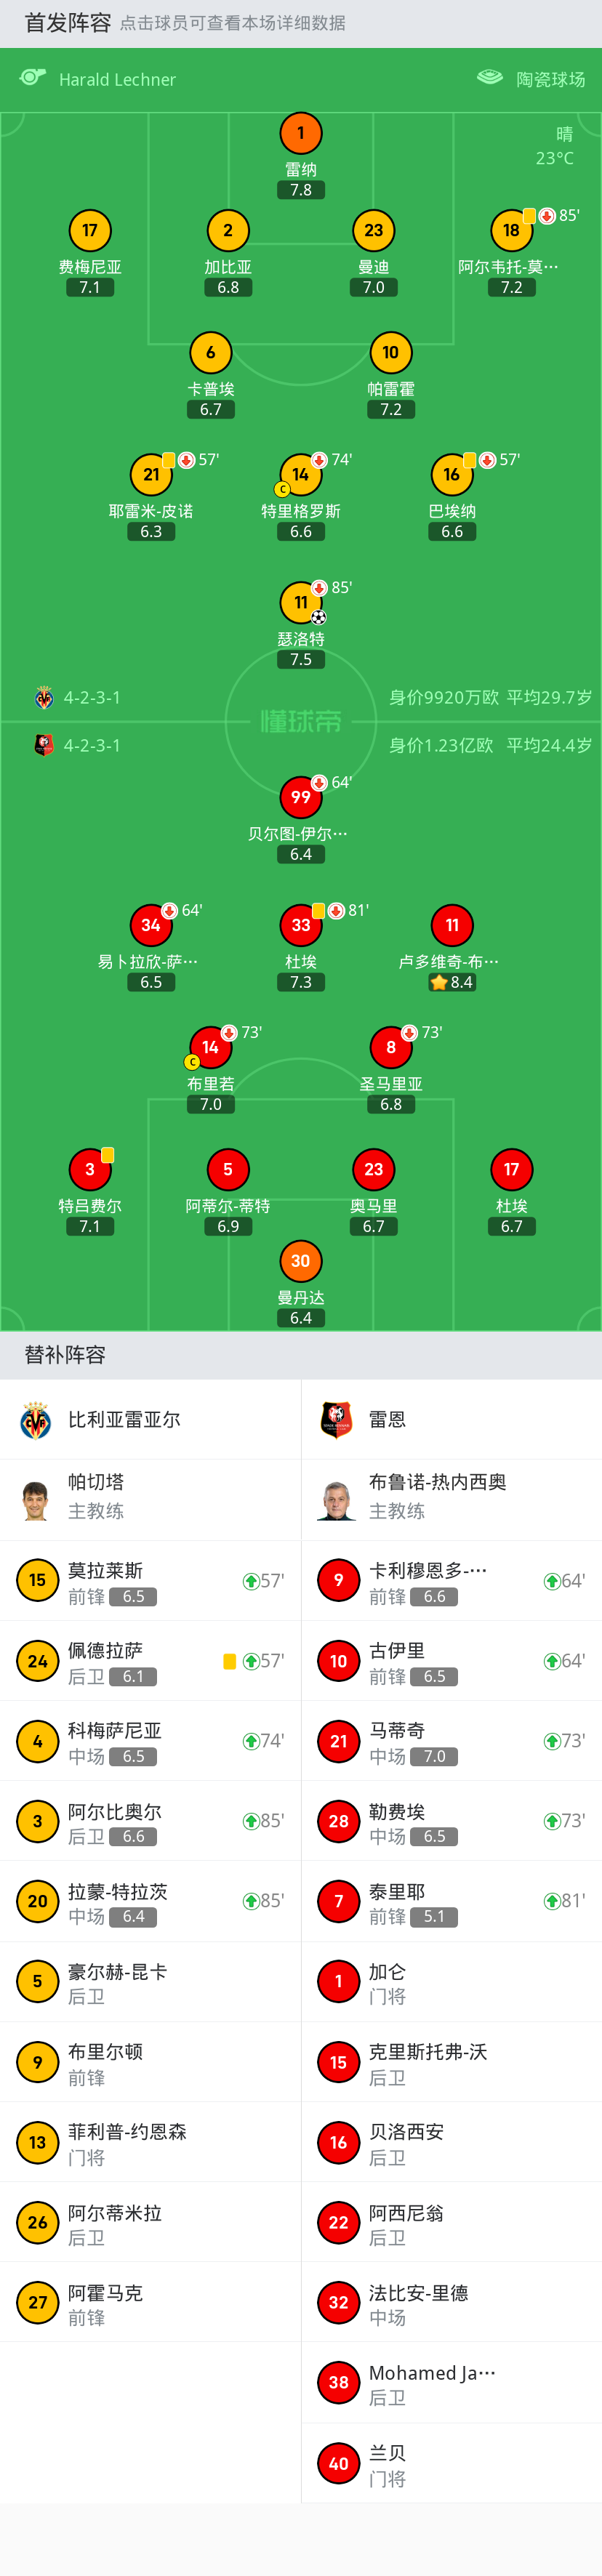Screen dimensions: 602x2576
Task: Click referee name Harald Lechner
Action: [117, 80]
